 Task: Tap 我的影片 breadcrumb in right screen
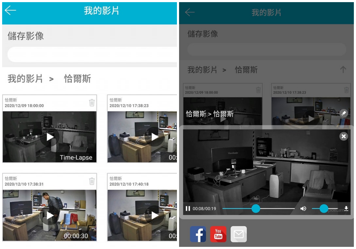(202, 70)
